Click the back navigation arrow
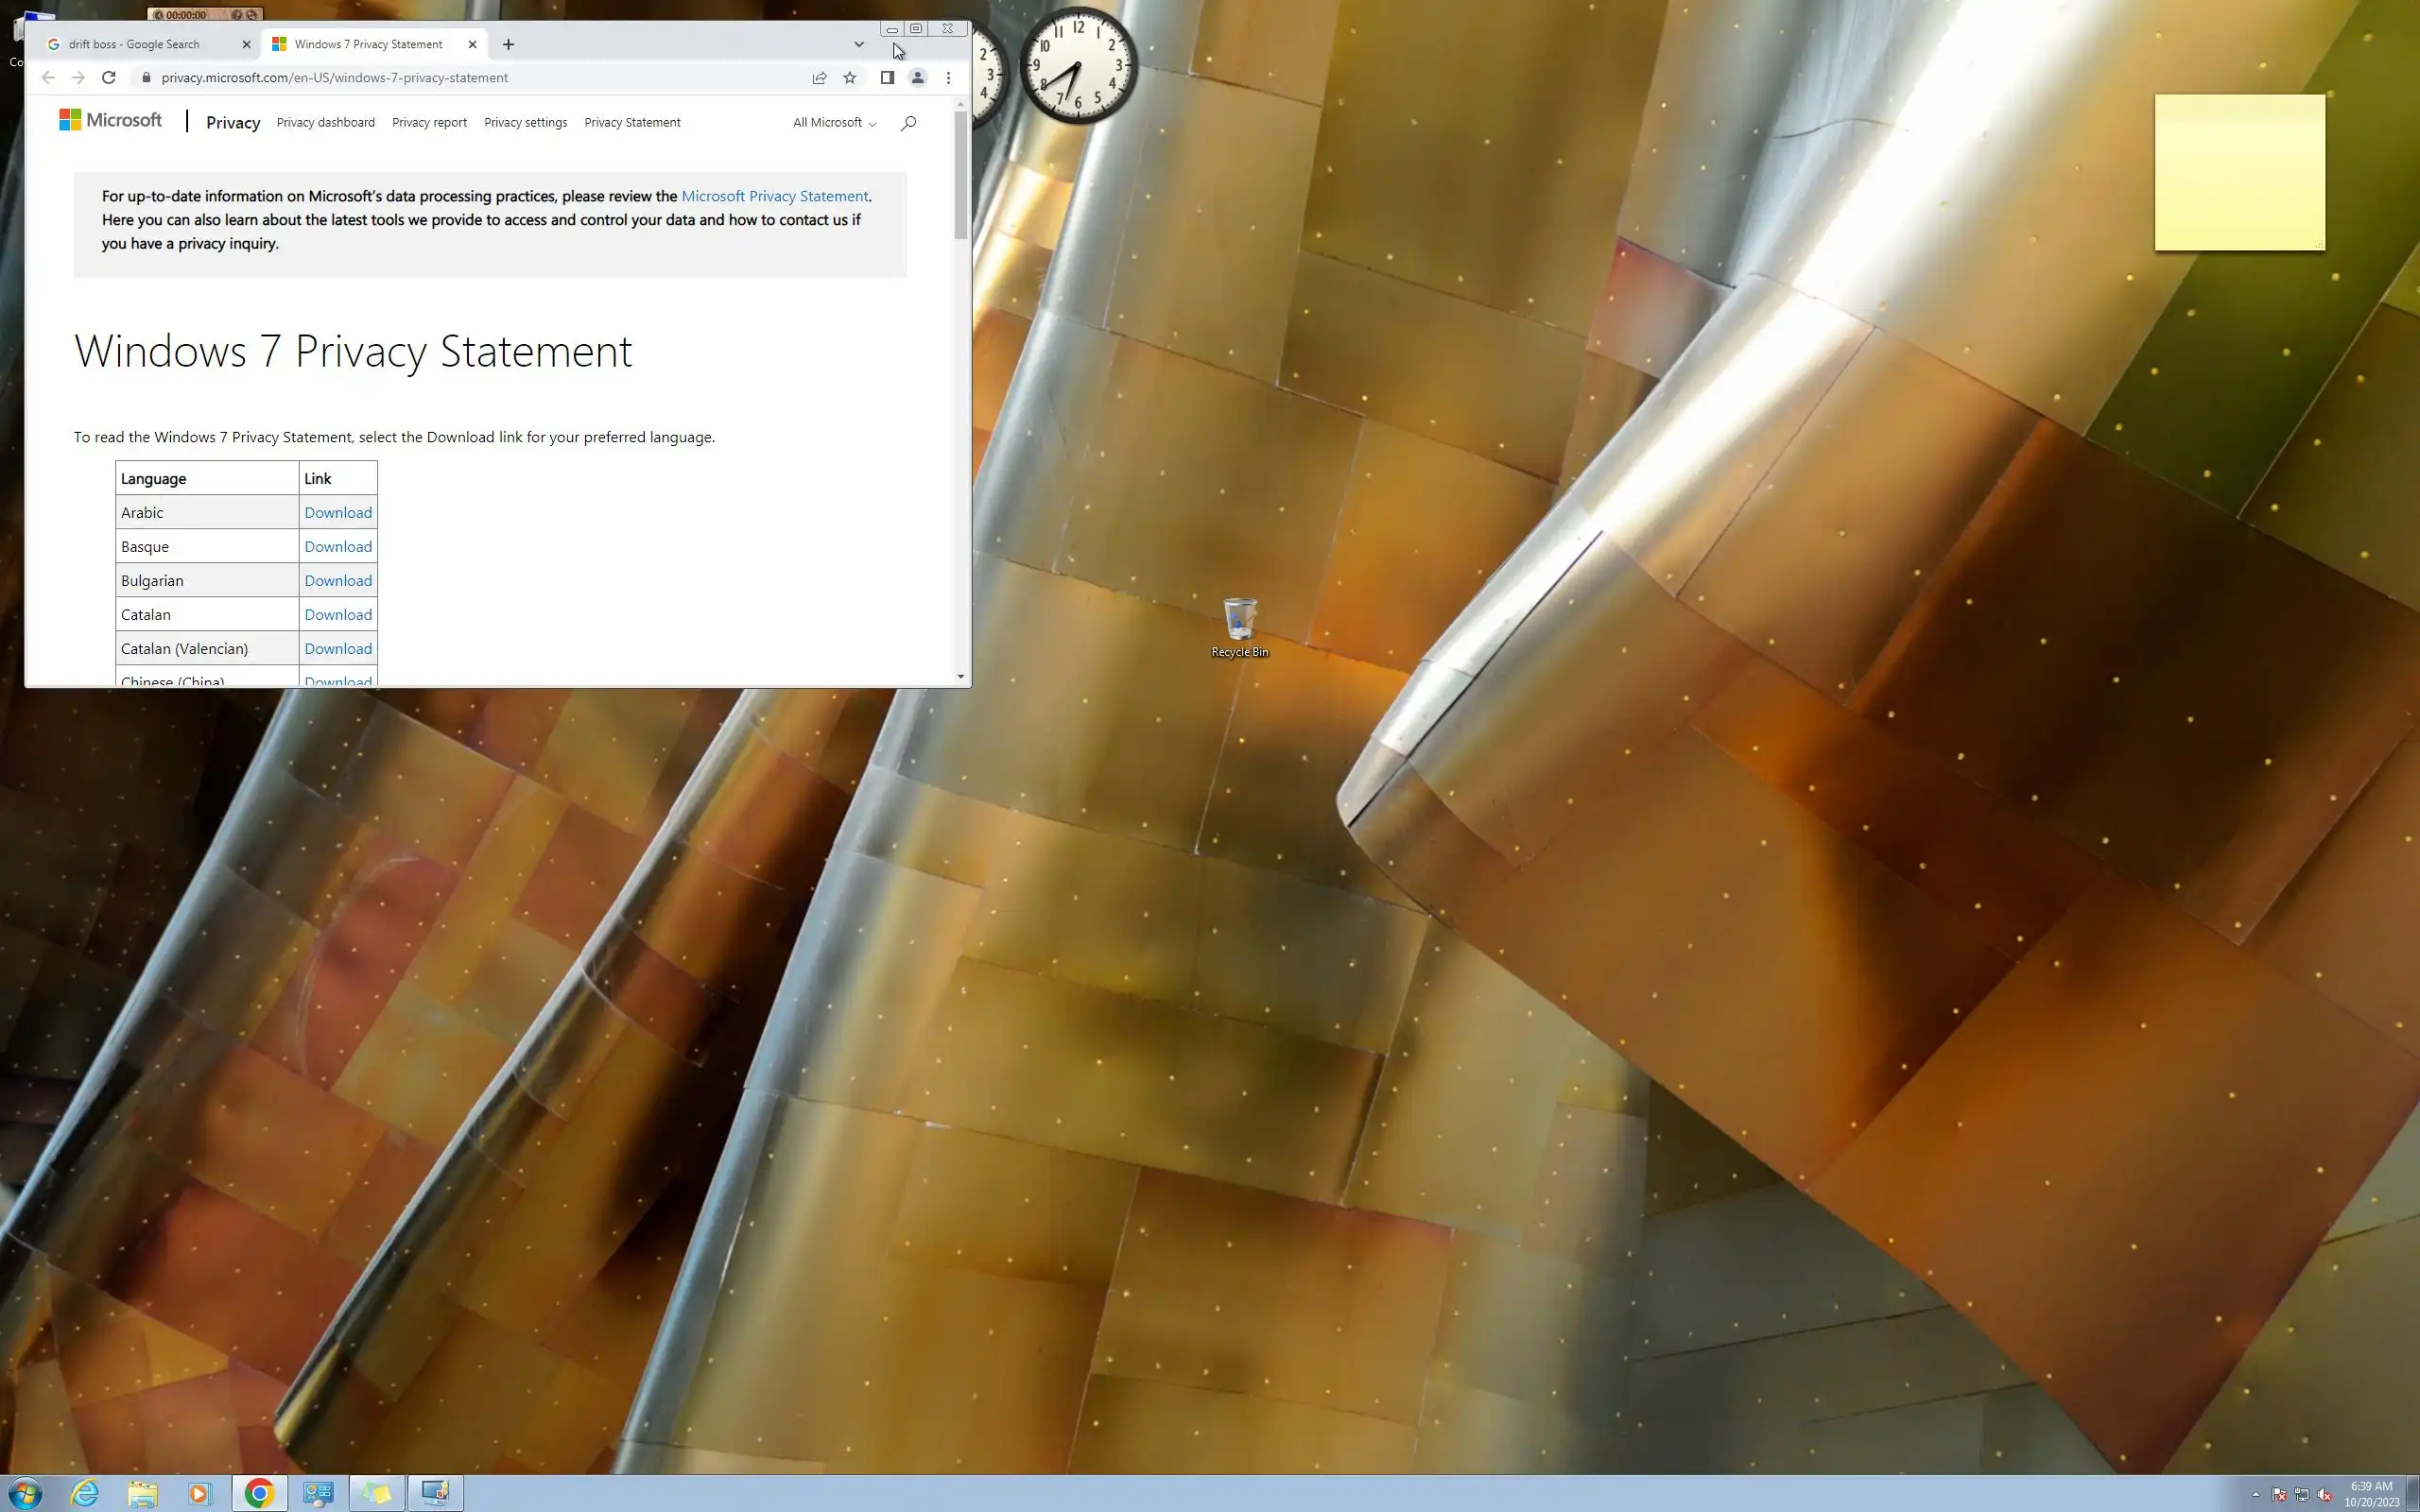2420x1512 pixels. [48, 78]
